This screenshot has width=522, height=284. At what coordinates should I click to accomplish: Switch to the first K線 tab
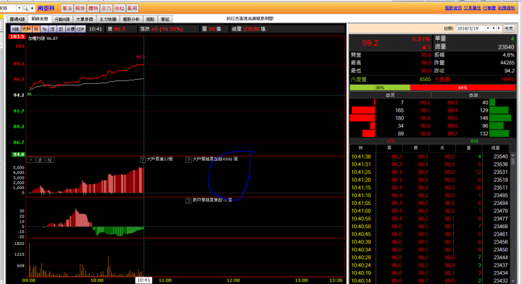(17, 20)
